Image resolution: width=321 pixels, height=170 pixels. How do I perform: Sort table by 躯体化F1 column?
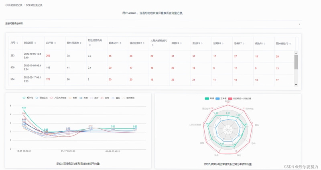[x=120, y=43]
